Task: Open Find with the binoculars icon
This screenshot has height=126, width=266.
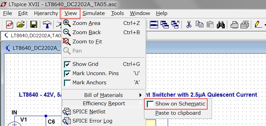Action: (221, 25)
